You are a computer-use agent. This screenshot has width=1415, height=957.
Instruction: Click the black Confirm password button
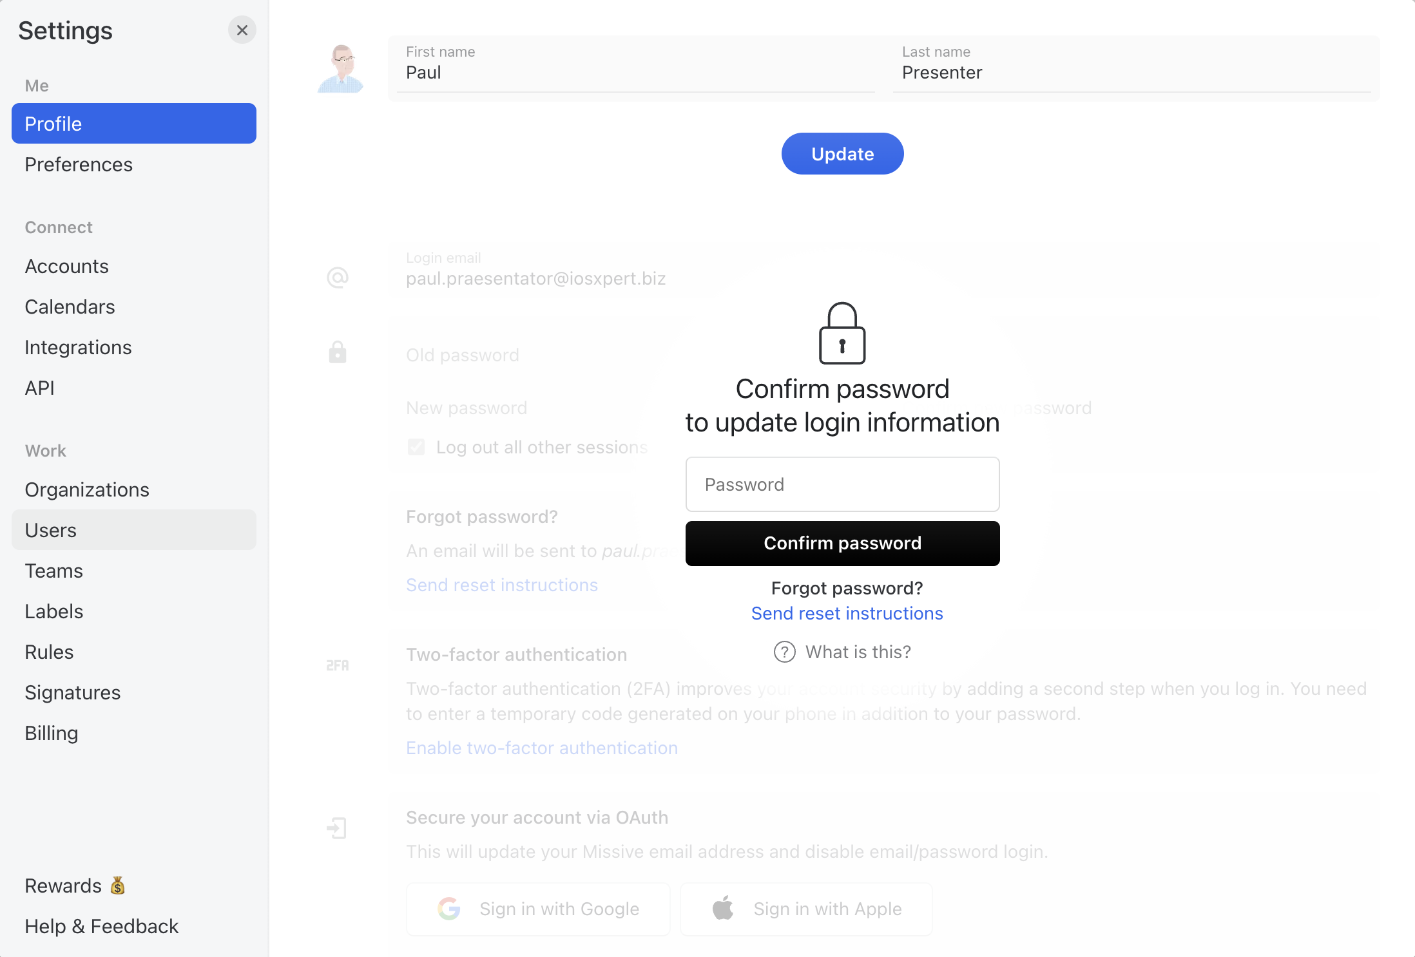[x=842, y=543]
